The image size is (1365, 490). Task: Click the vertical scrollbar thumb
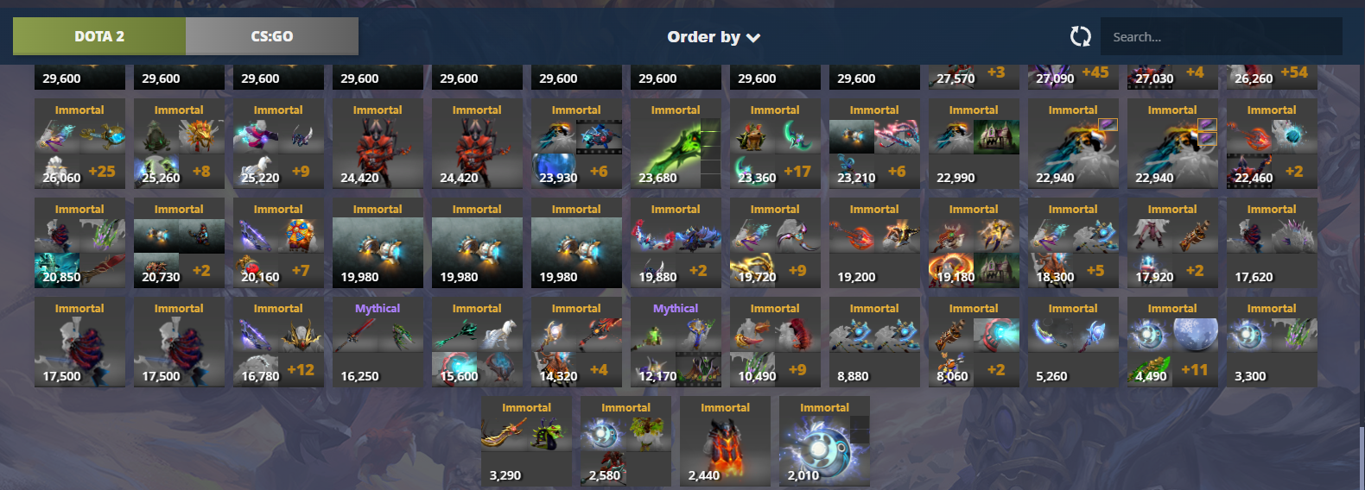pyautogui.click(x=1362, y=457)
